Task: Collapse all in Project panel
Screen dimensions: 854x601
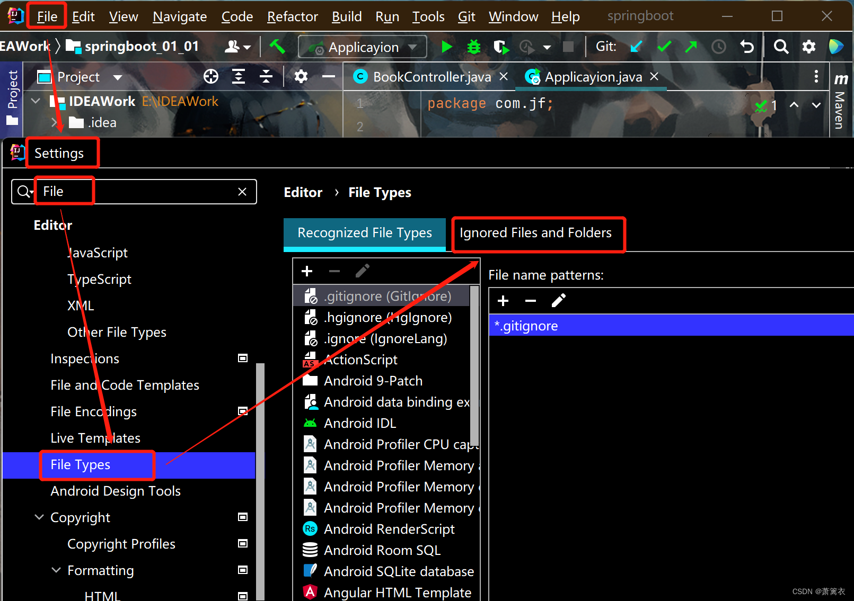Action: tap(266, 77)
